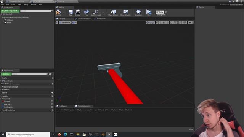Click the Compile toolbar icon
Image resolution: width=244 pixels, height=137 pixels.
58,13
